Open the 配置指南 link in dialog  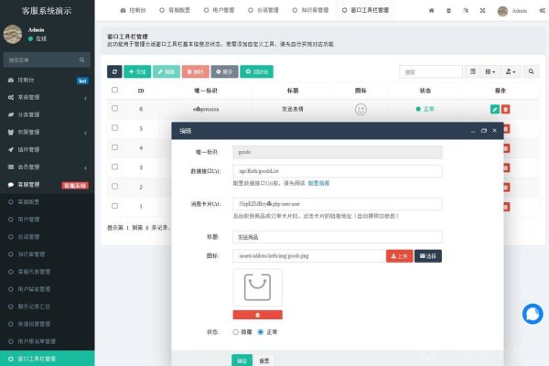point(318,183)
